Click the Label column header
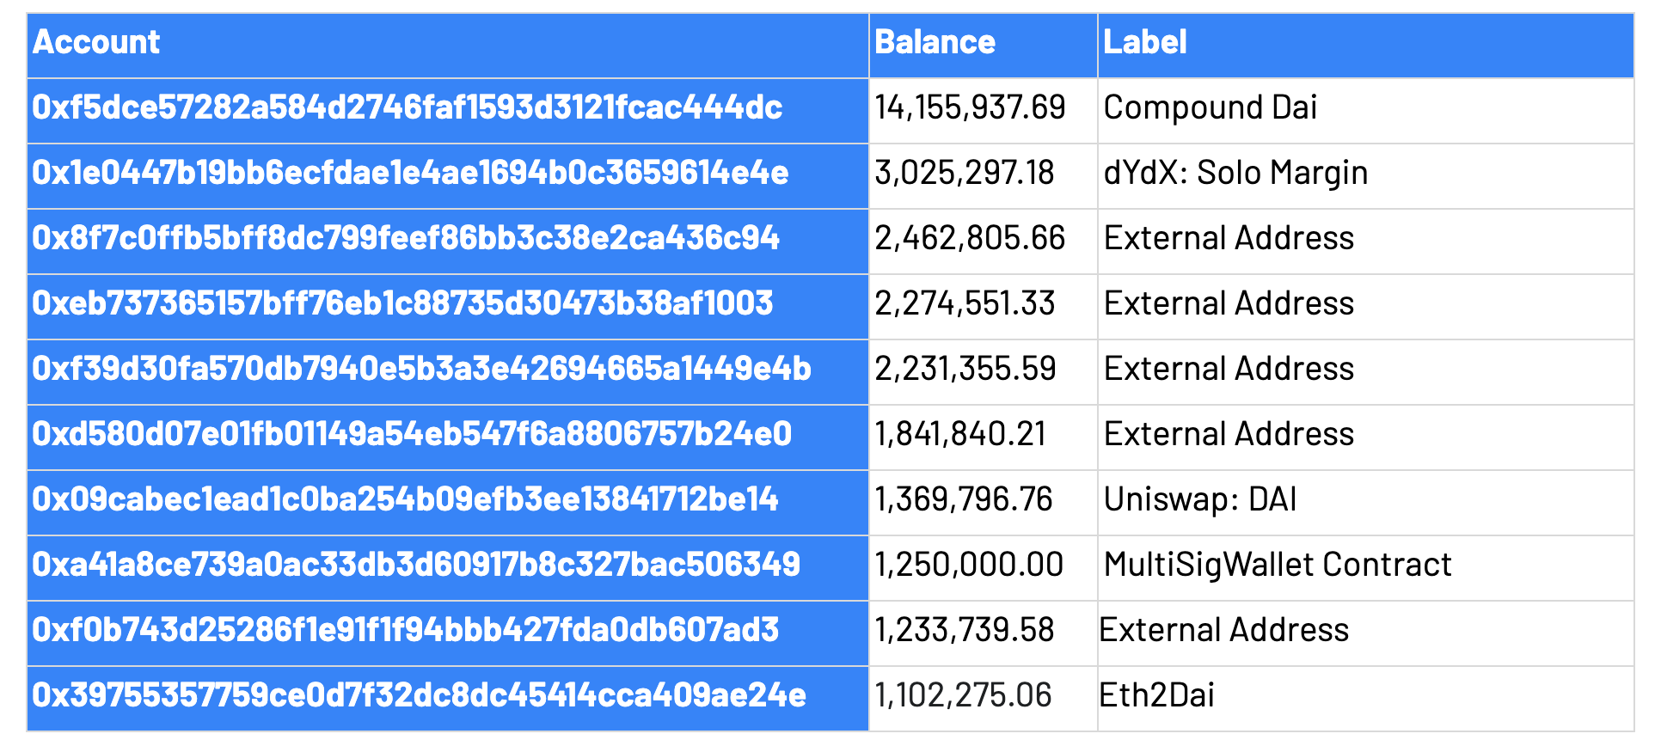This screenshot has height=746, width=1661. (x=1145, y=42)
